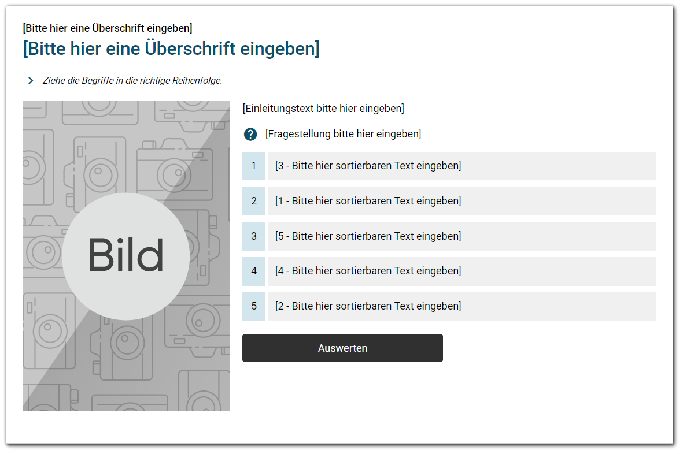This screenshot has width=683, height=454.
Task: Click position number 1 box
Action: pos(254,166)
